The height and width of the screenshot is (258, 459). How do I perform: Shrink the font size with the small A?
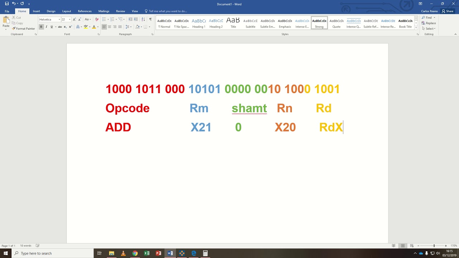point(79,19)
